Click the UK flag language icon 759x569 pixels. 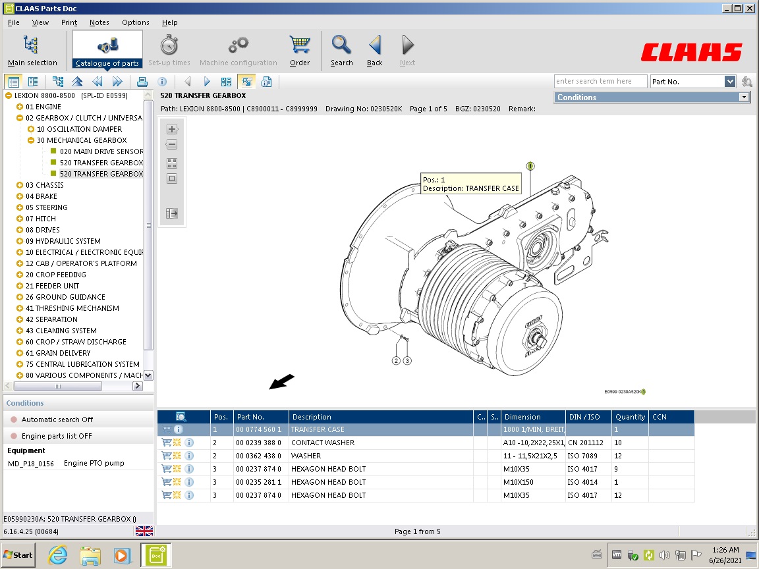(144, 531)
